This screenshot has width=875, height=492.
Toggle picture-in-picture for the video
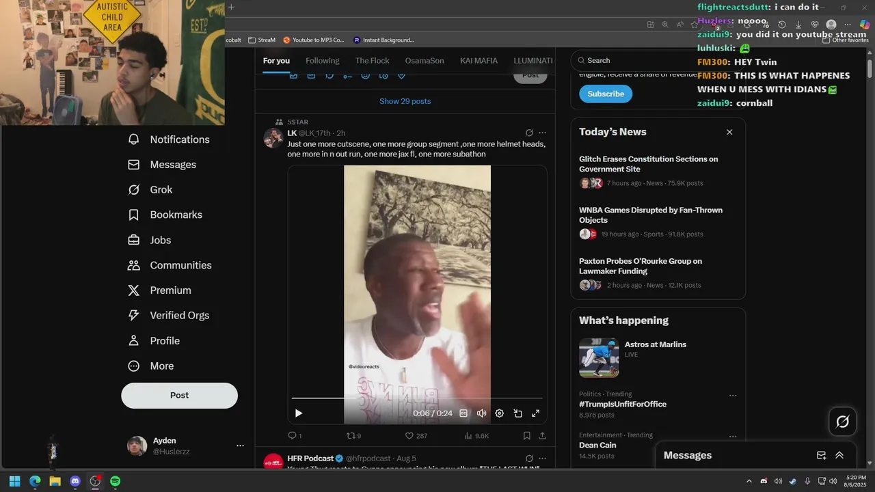[517, 413]
